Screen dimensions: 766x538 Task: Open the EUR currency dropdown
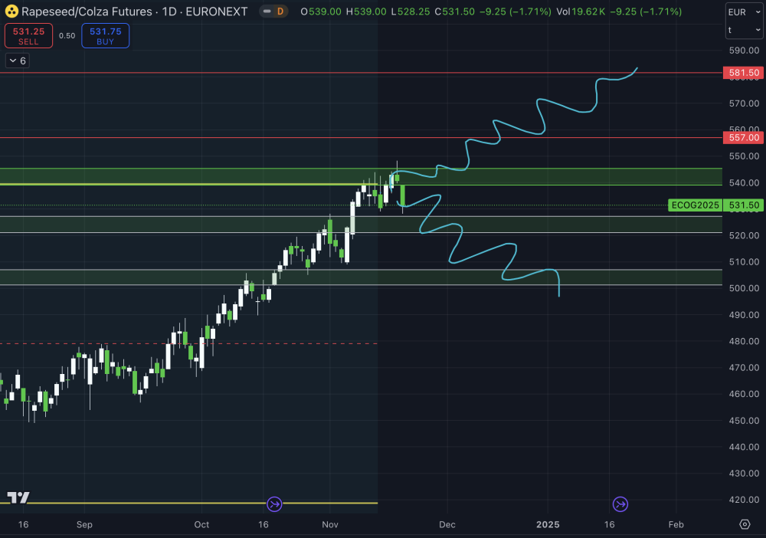[x=744, y=12]
